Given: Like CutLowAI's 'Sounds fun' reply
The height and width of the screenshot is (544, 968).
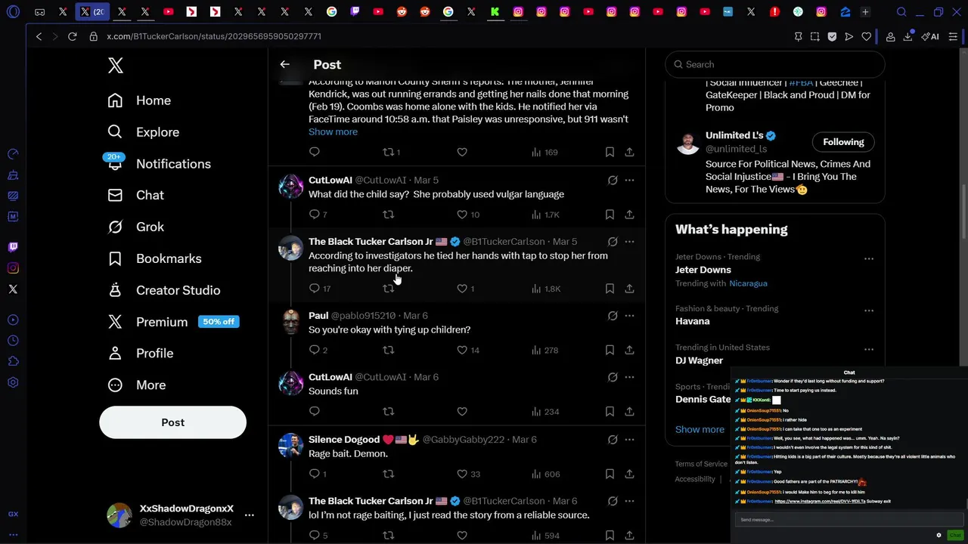Looking at the screenshot, I should (x=462, y=412).
